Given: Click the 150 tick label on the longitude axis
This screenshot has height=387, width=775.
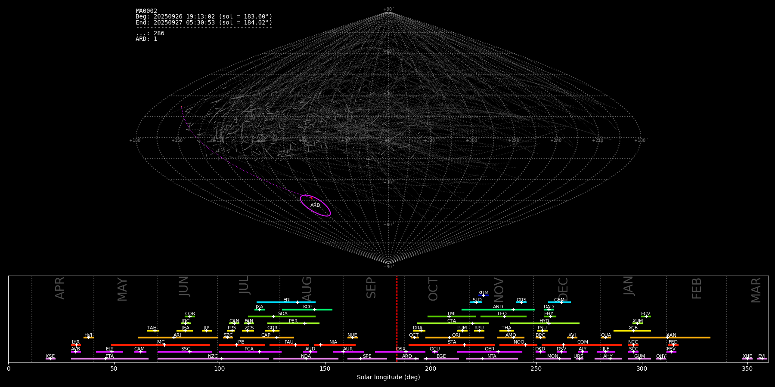Looking at the screenshot, I should tap(325, 369).
